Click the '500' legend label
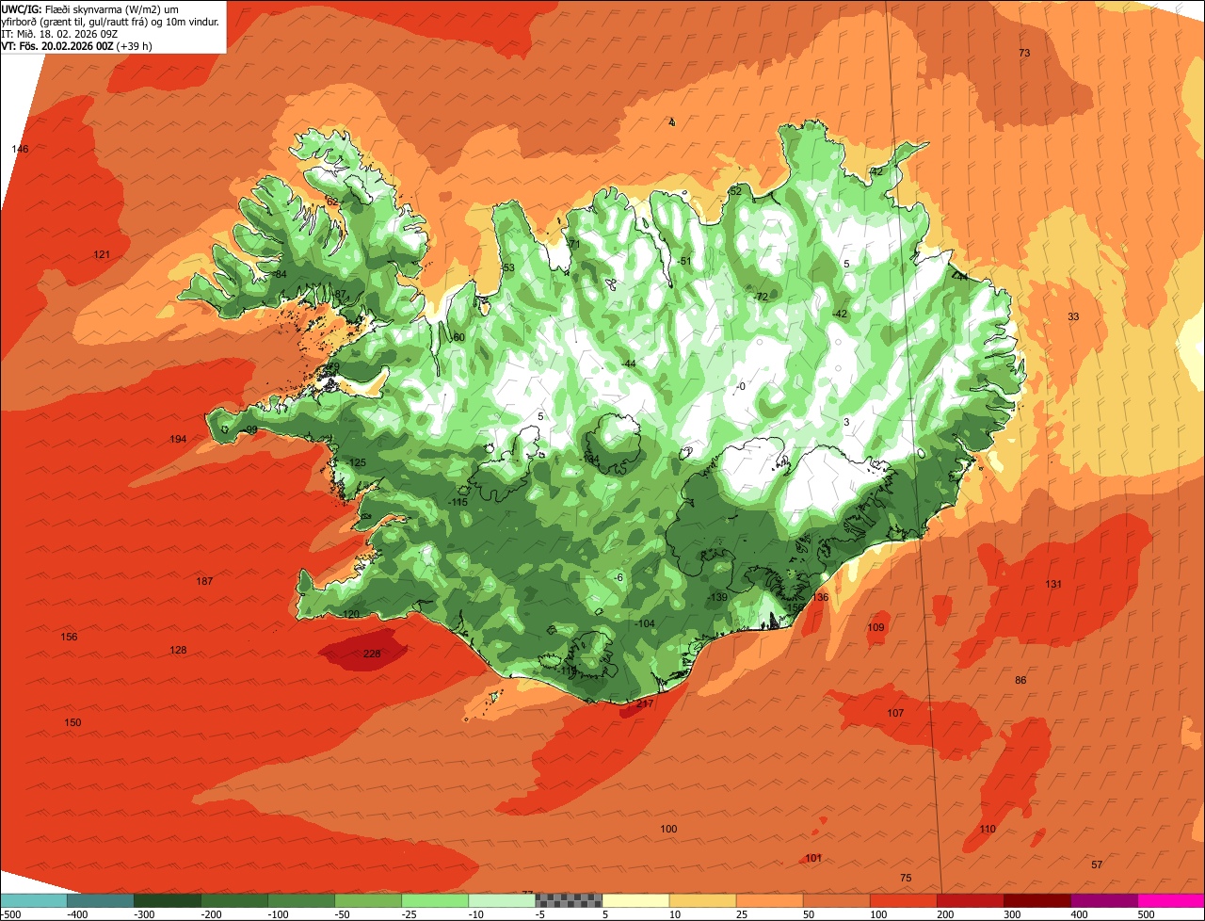Image resolution: width=1205 pixels, height=921 pixels. pos(1146,914)
